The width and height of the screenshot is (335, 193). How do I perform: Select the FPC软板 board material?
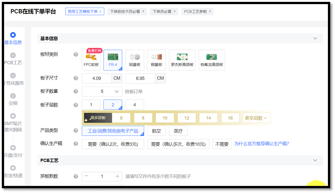pyautogui.click(x=91, y=60)
